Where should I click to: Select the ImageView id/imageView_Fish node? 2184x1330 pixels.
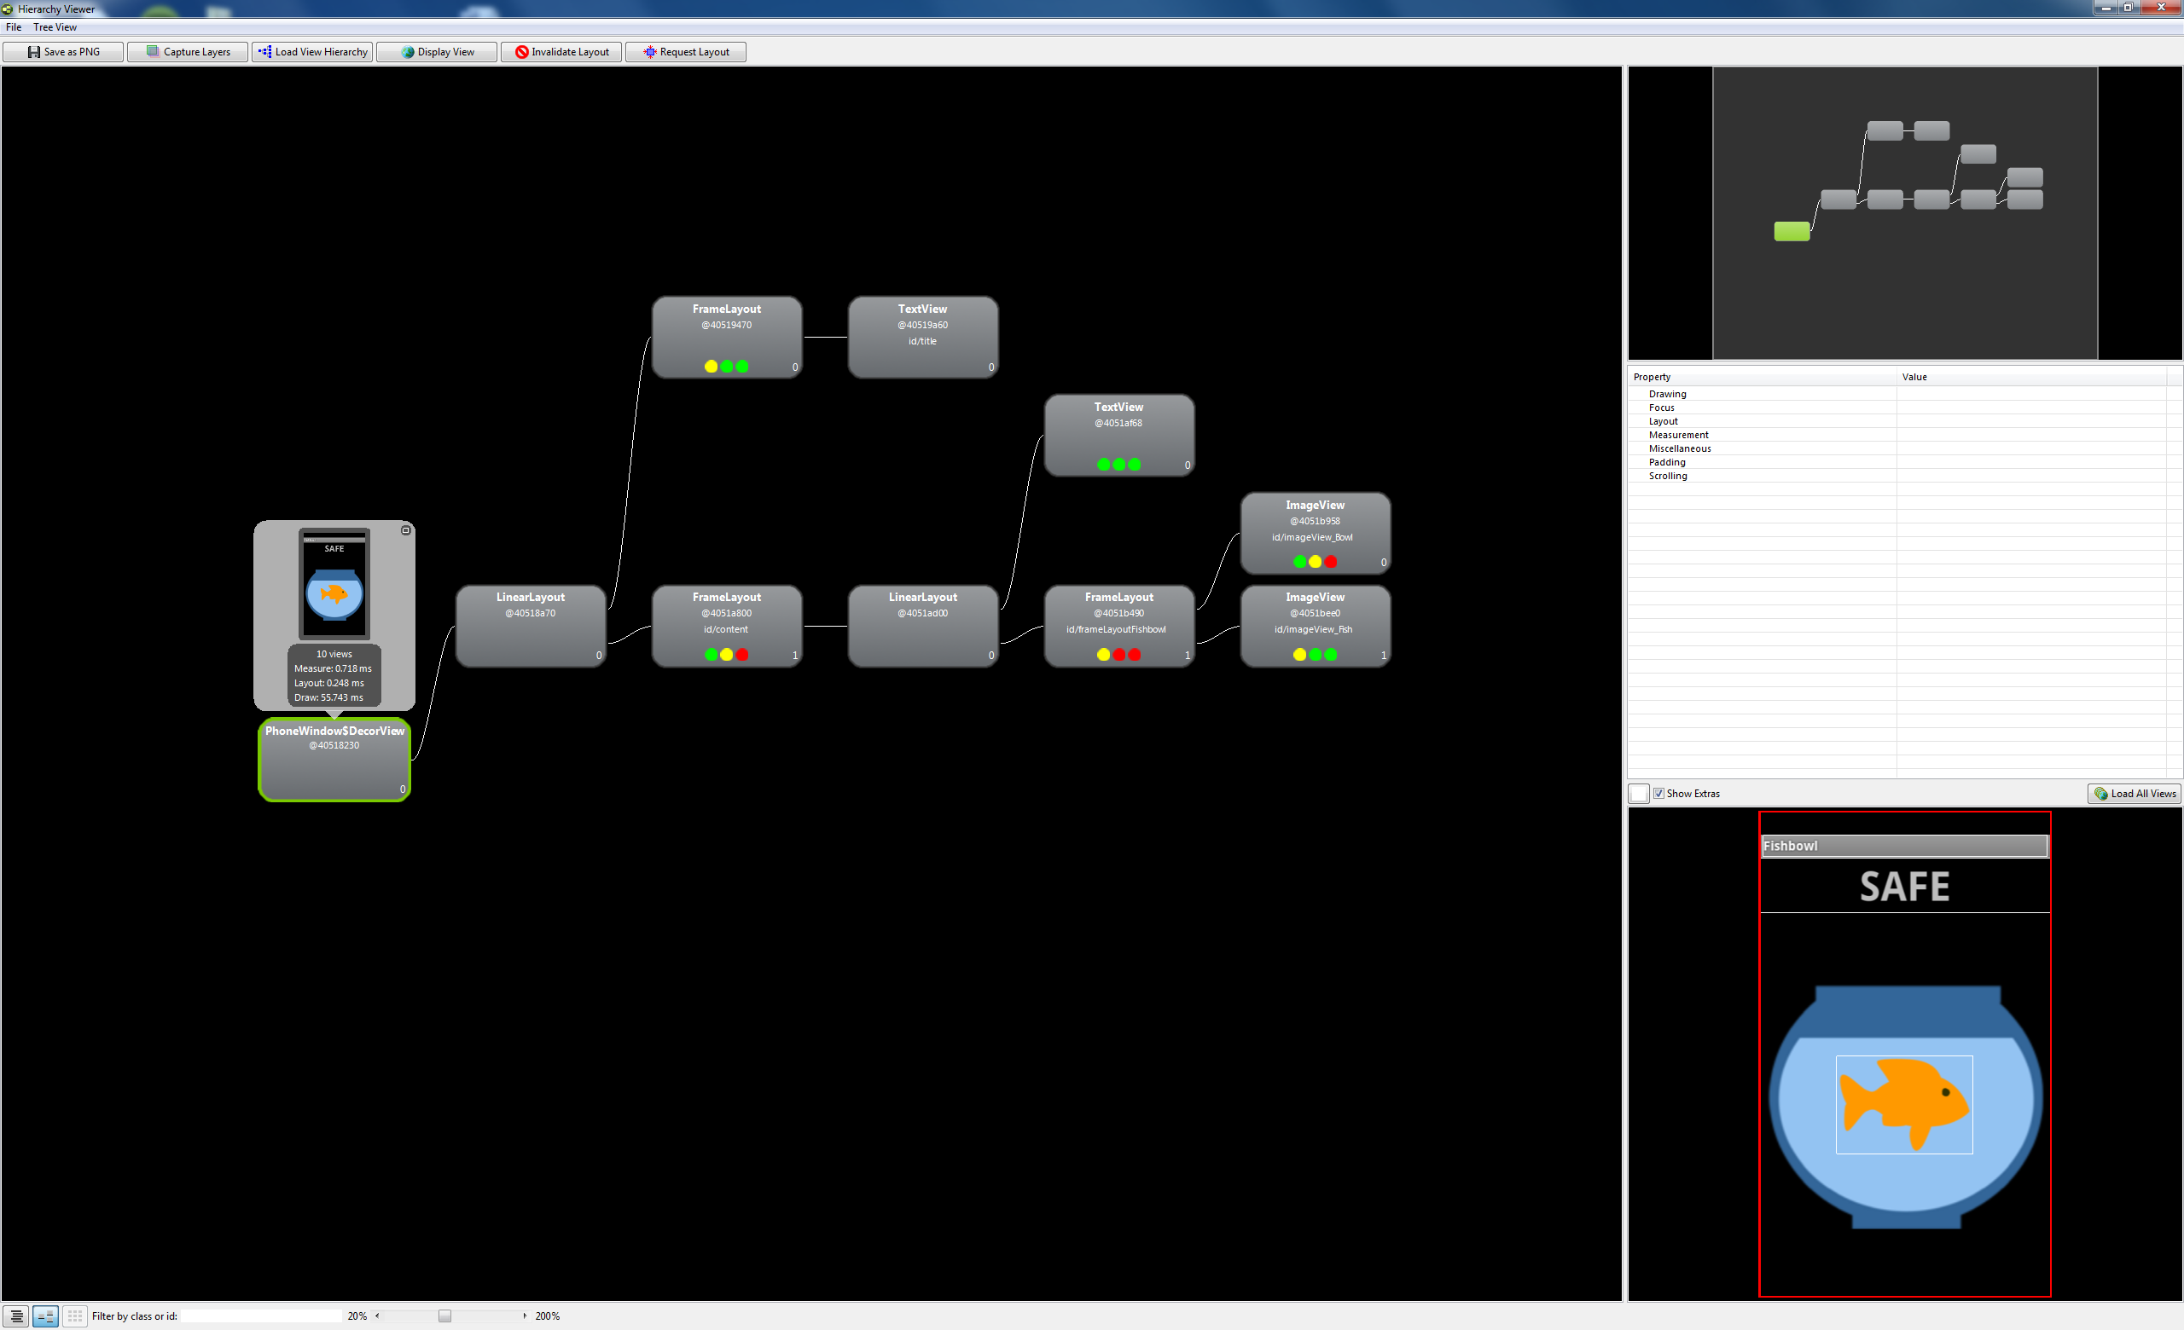pyautogui.click(x=1316, y=626)
